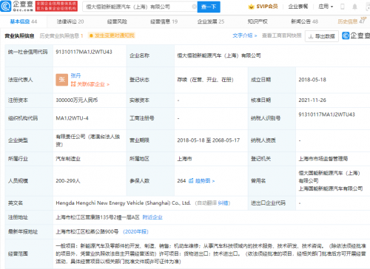Click the SVIP会员 crown icon
The width and height of the screenshot is (370, 269).
pos(251,7)
